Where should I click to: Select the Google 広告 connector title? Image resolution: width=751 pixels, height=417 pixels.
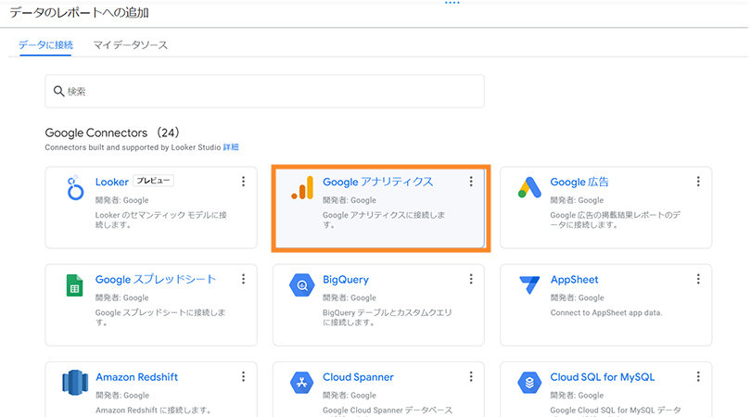click(579, 182)
